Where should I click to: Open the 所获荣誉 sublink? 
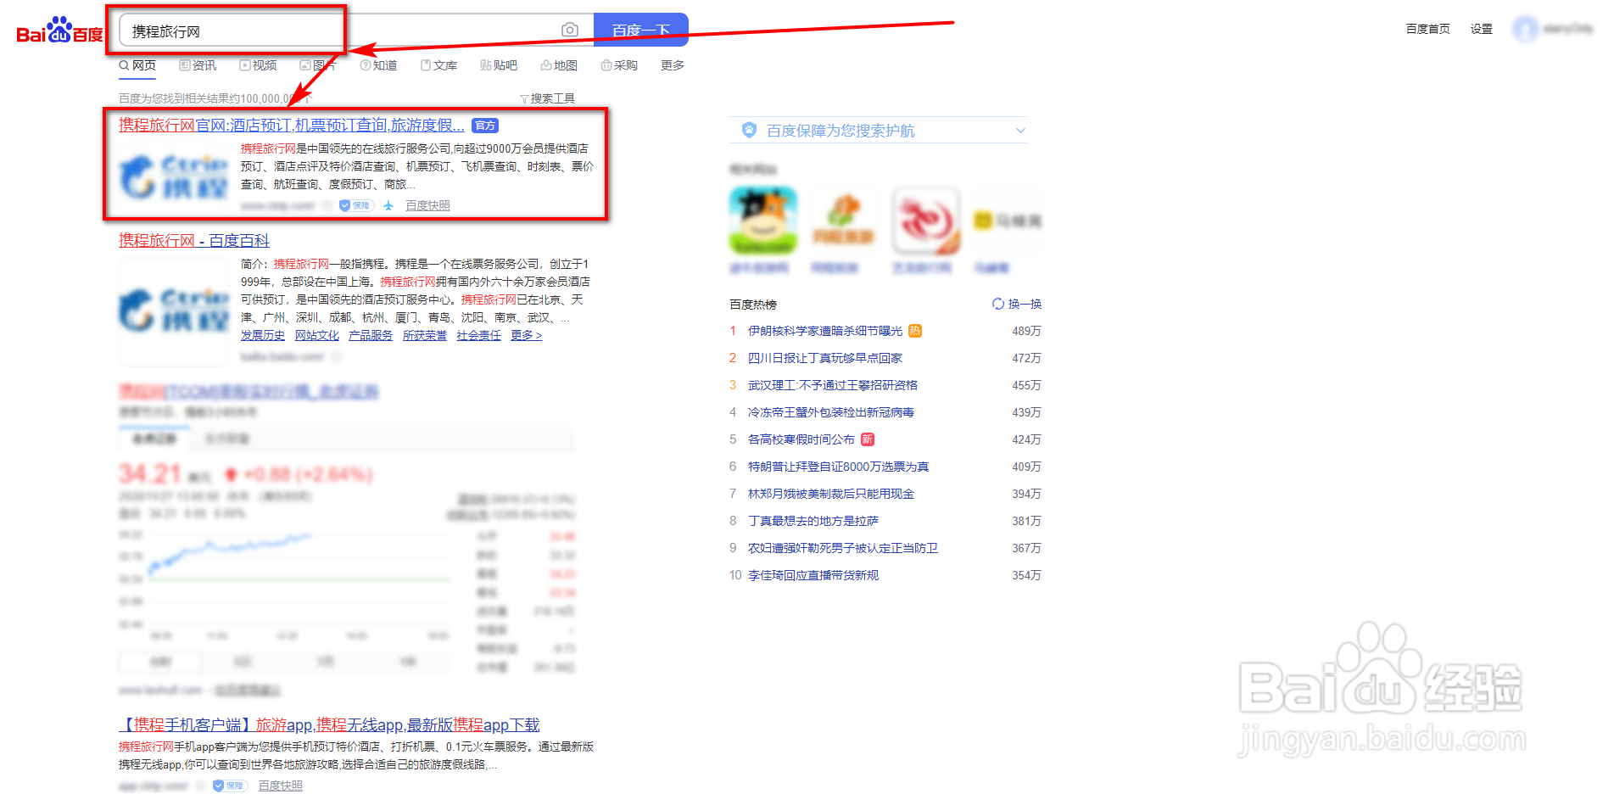point(425,335)
